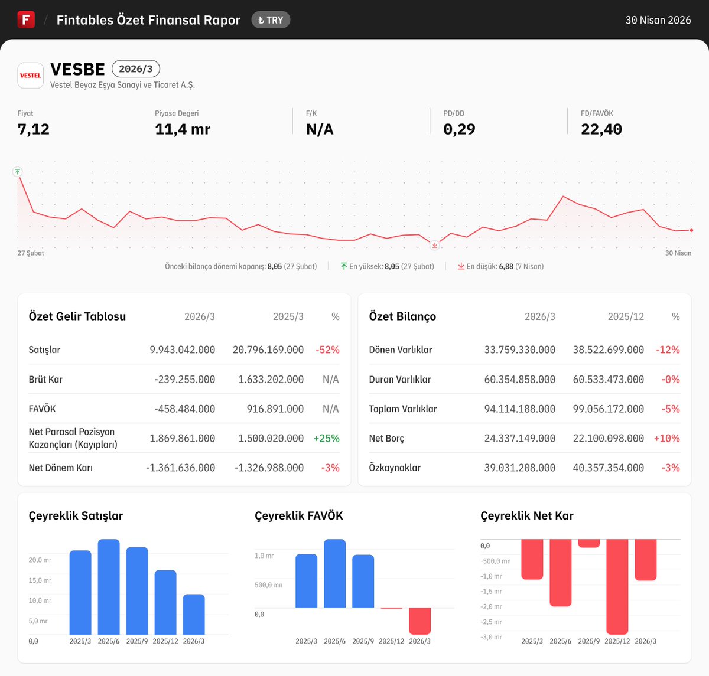
Task: Click the 2025/3 bar in Çeyreklik FAVÖK
Action: tap(306, 581)
